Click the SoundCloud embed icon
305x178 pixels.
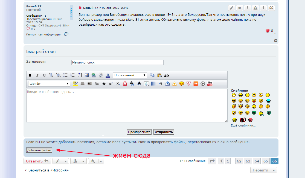(x=196, y=84)
